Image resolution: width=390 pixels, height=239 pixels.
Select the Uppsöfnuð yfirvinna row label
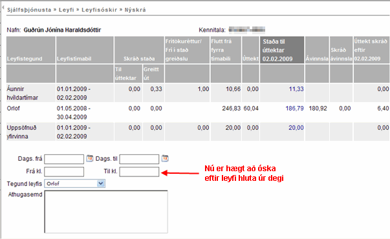click(x=21, y=132)
